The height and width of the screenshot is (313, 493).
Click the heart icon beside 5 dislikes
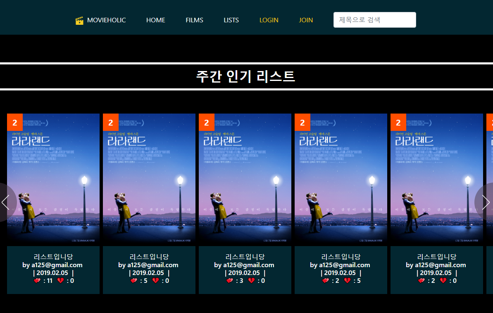coord(326,281)
